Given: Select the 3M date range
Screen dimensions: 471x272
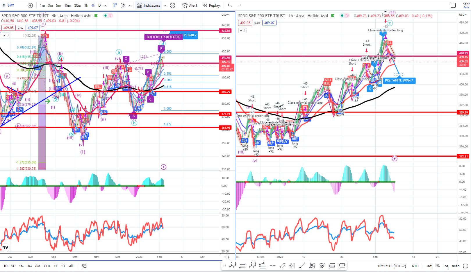Looking at the screenshot, I should click(30, 266).
